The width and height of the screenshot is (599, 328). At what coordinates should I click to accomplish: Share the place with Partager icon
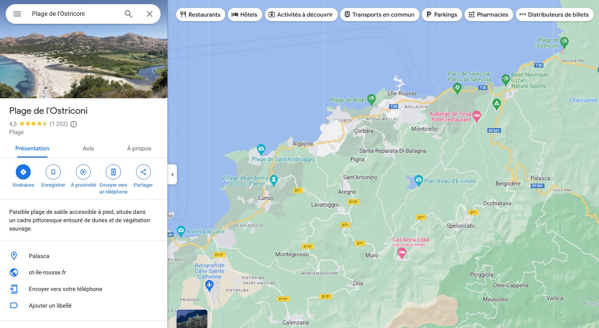click(x=143, y=172)
